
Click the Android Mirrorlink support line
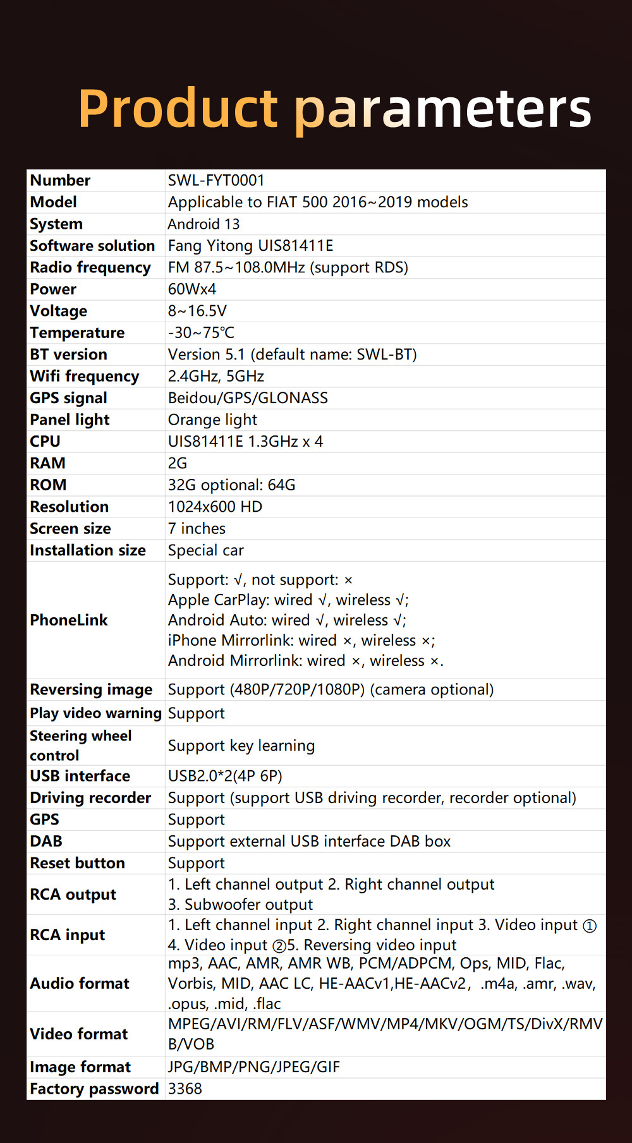click(305, 661)
